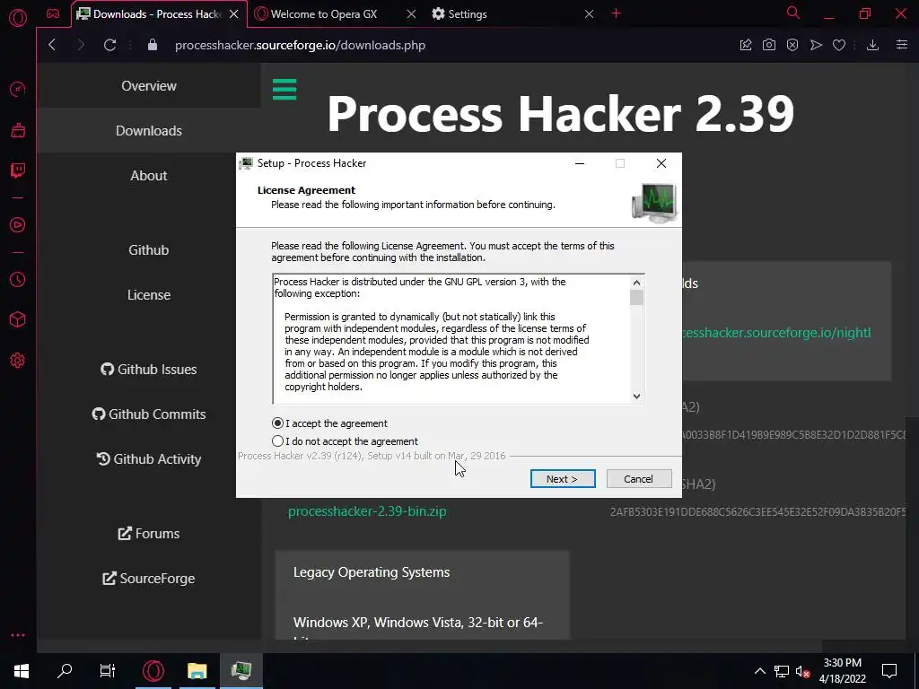The width and height of the screenshot is (919, 689).
Task: Open sidebar three-dot setup menu
Action: click(x=18, y=635)
